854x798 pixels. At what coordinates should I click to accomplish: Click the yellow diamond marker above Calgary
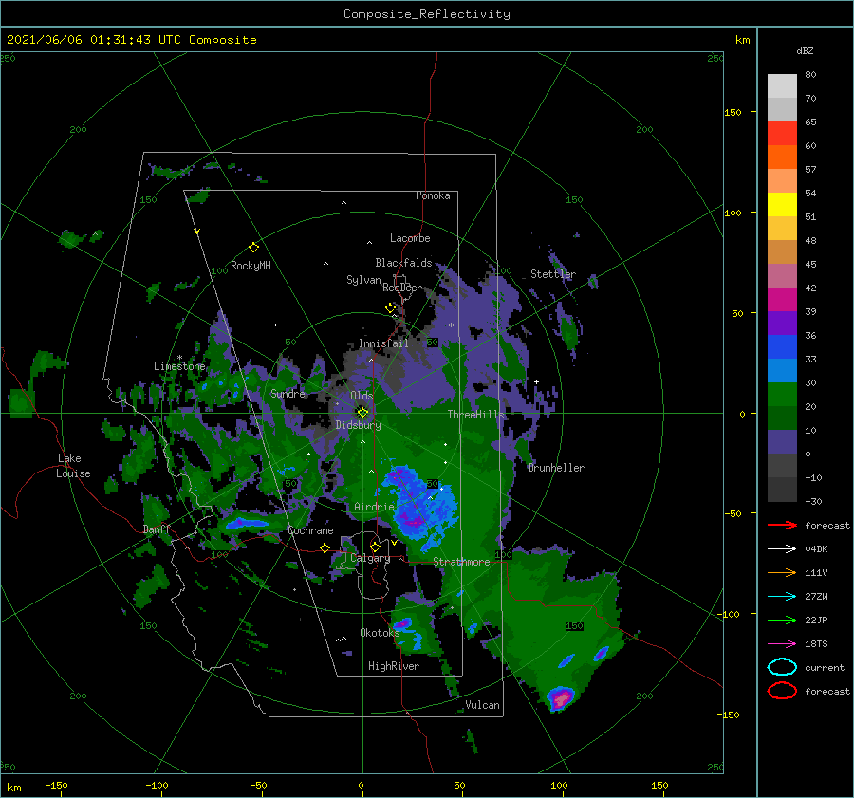pos(375,547)
